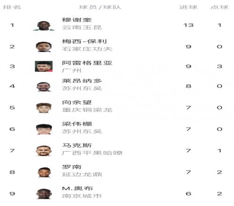Open player name 阿雷格里亚
Viewport: 234px width, 206px height.
[87, 63]
